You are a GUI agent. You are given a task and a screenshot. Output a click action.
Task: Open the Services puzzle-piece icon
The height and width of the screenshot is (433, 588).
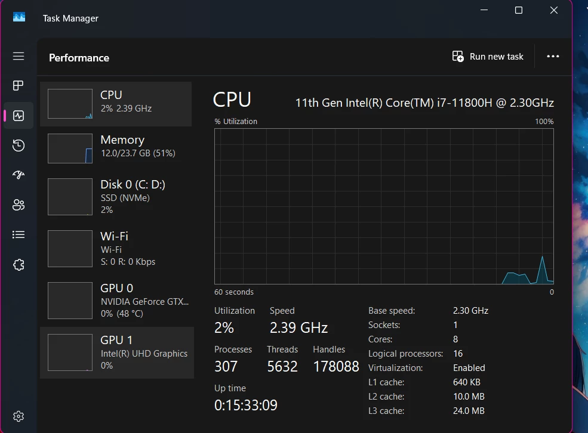coord(19,265)
